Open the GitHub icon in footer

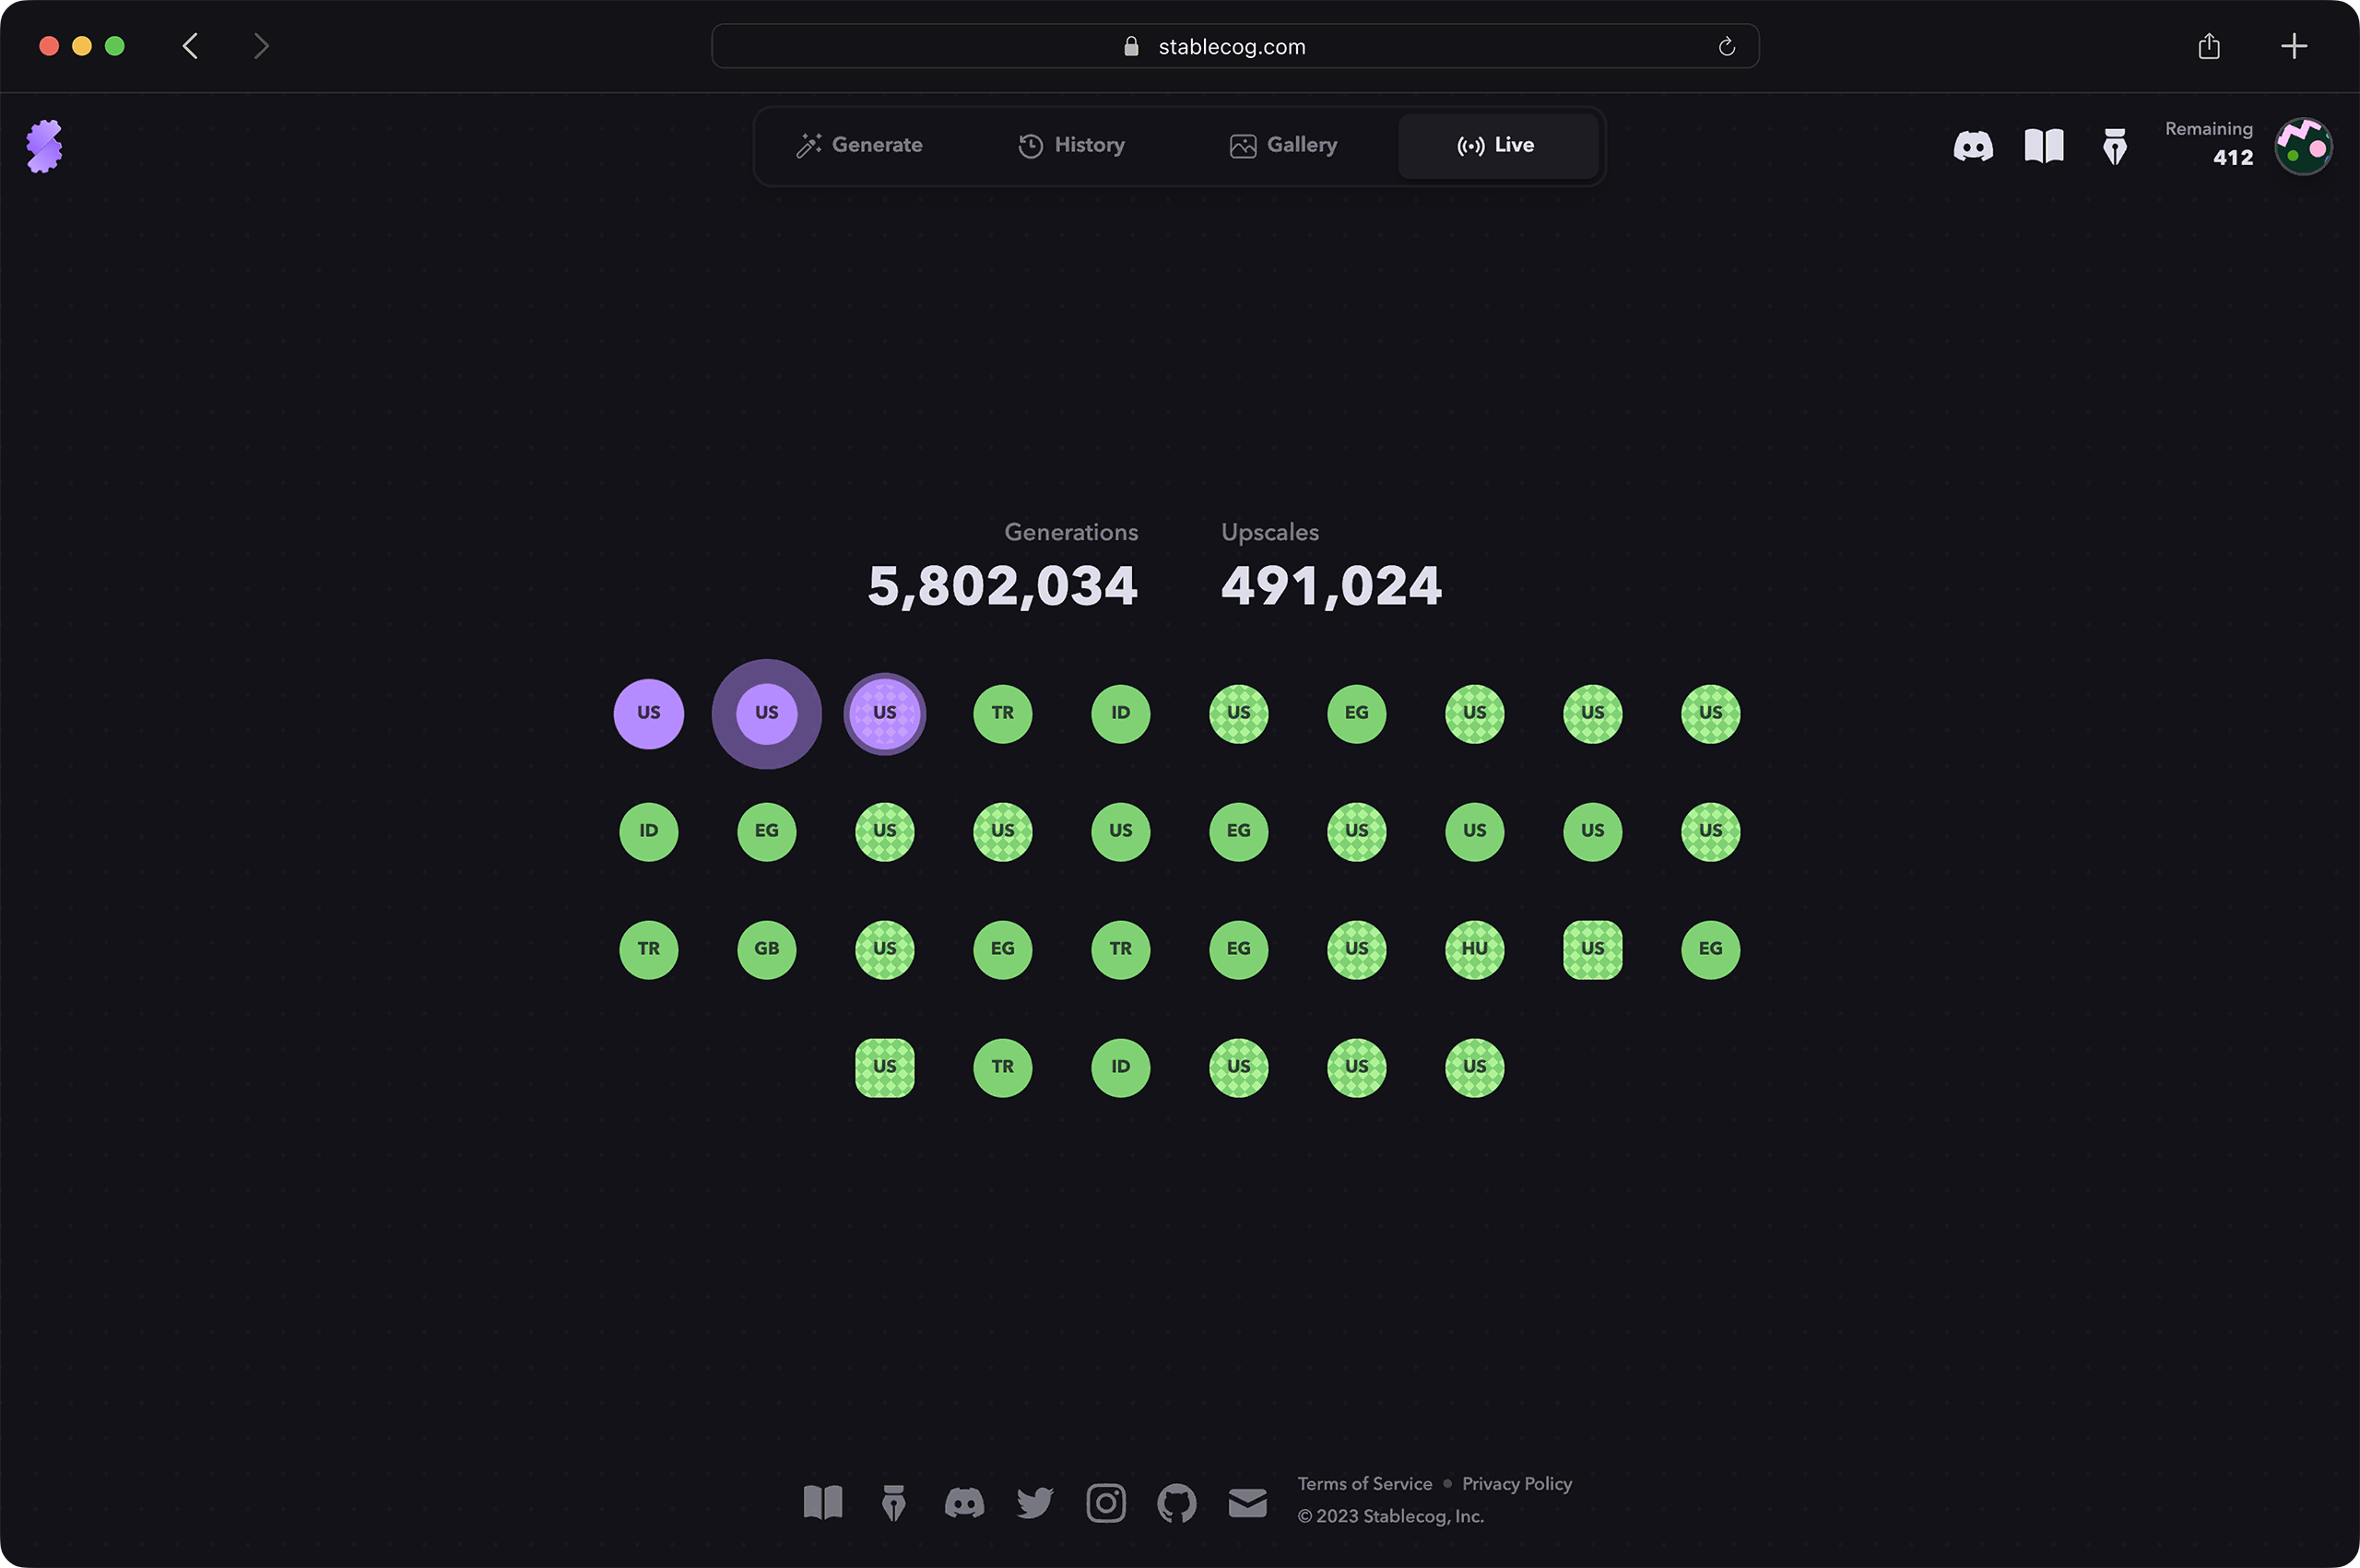(x=1176, y=1502)
